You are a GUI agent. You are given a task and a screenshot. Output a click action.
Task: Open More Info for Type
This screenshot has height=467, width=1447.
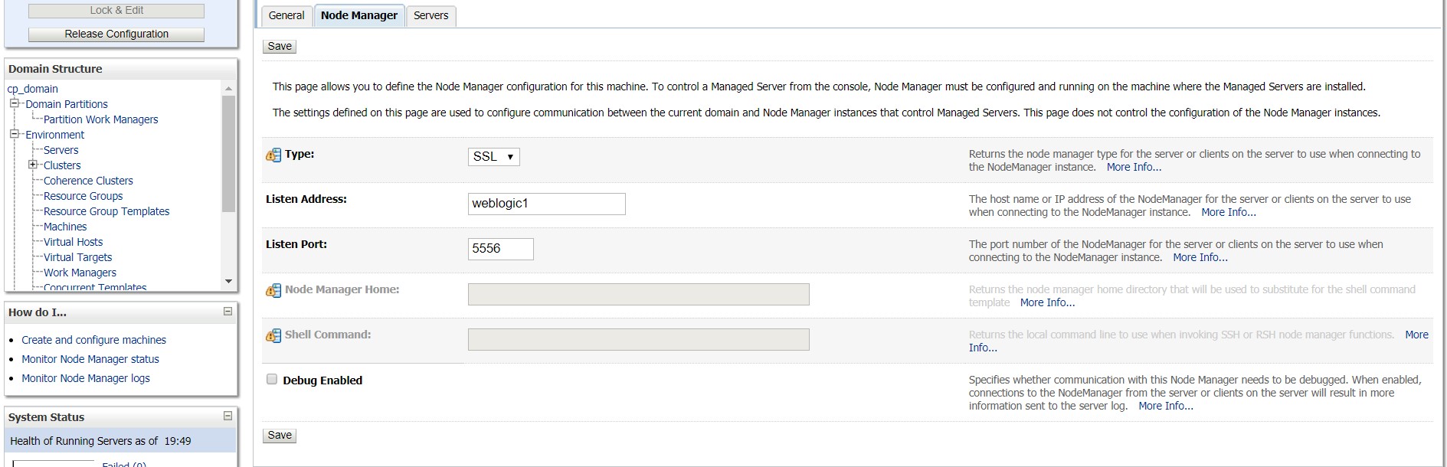coord(1134,167)
